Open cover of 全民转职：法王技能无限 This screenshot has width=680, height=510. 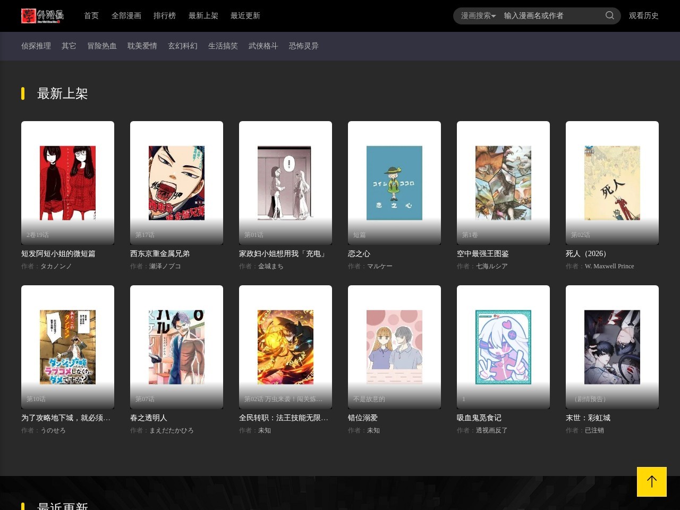(285, 347)
